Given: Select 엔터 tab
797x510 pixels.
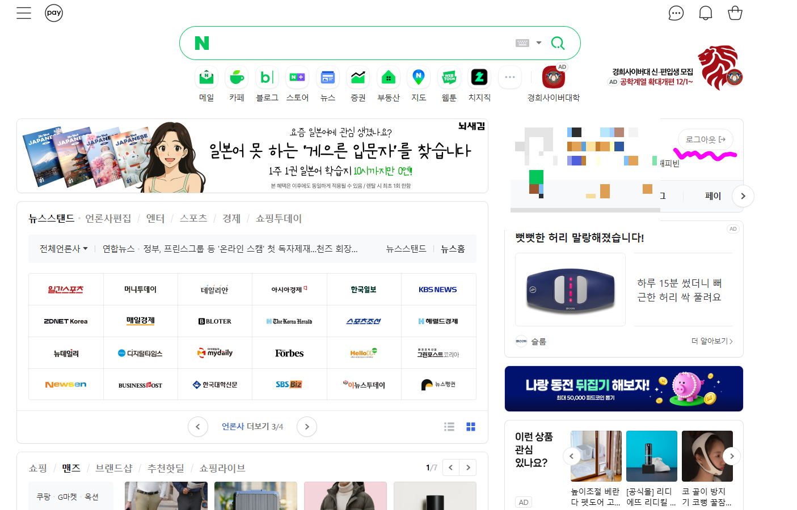Looking at the screenshot, I should 155,218.
